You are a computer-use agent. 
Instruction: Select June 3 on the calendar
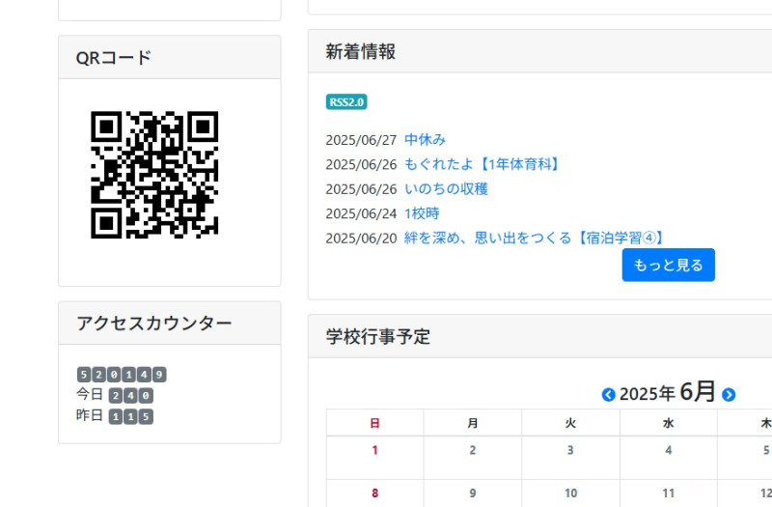(570, 450)
